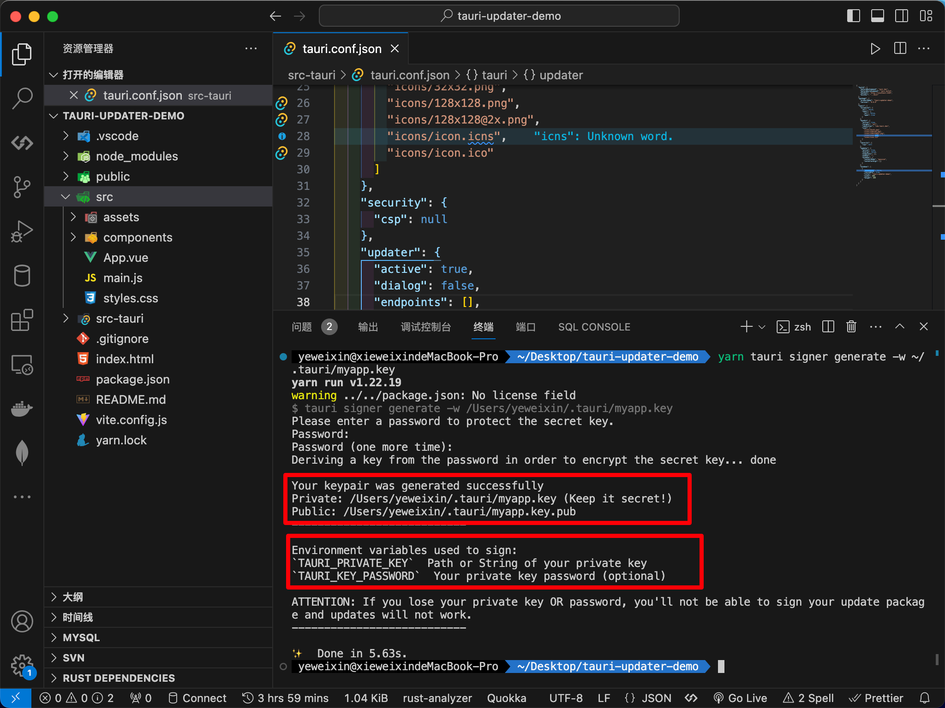Toggle secondary sidebar visibility
Screen dimensions: 945x708
tap(902, 16)
